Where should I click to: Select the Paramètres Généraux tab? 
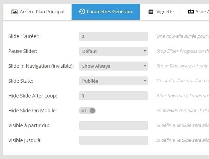point(106,12)
